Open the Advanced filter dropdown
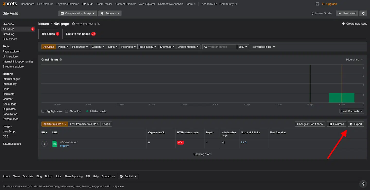The image size is (370, 190). tap(264, 47)
